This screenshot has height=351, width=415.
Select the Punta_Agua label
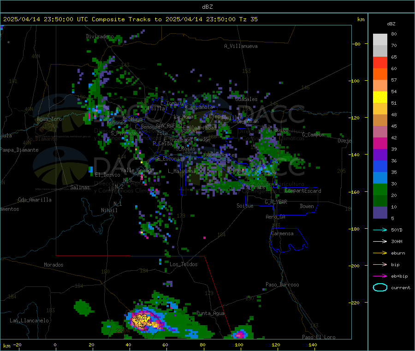tap(210, 313)
